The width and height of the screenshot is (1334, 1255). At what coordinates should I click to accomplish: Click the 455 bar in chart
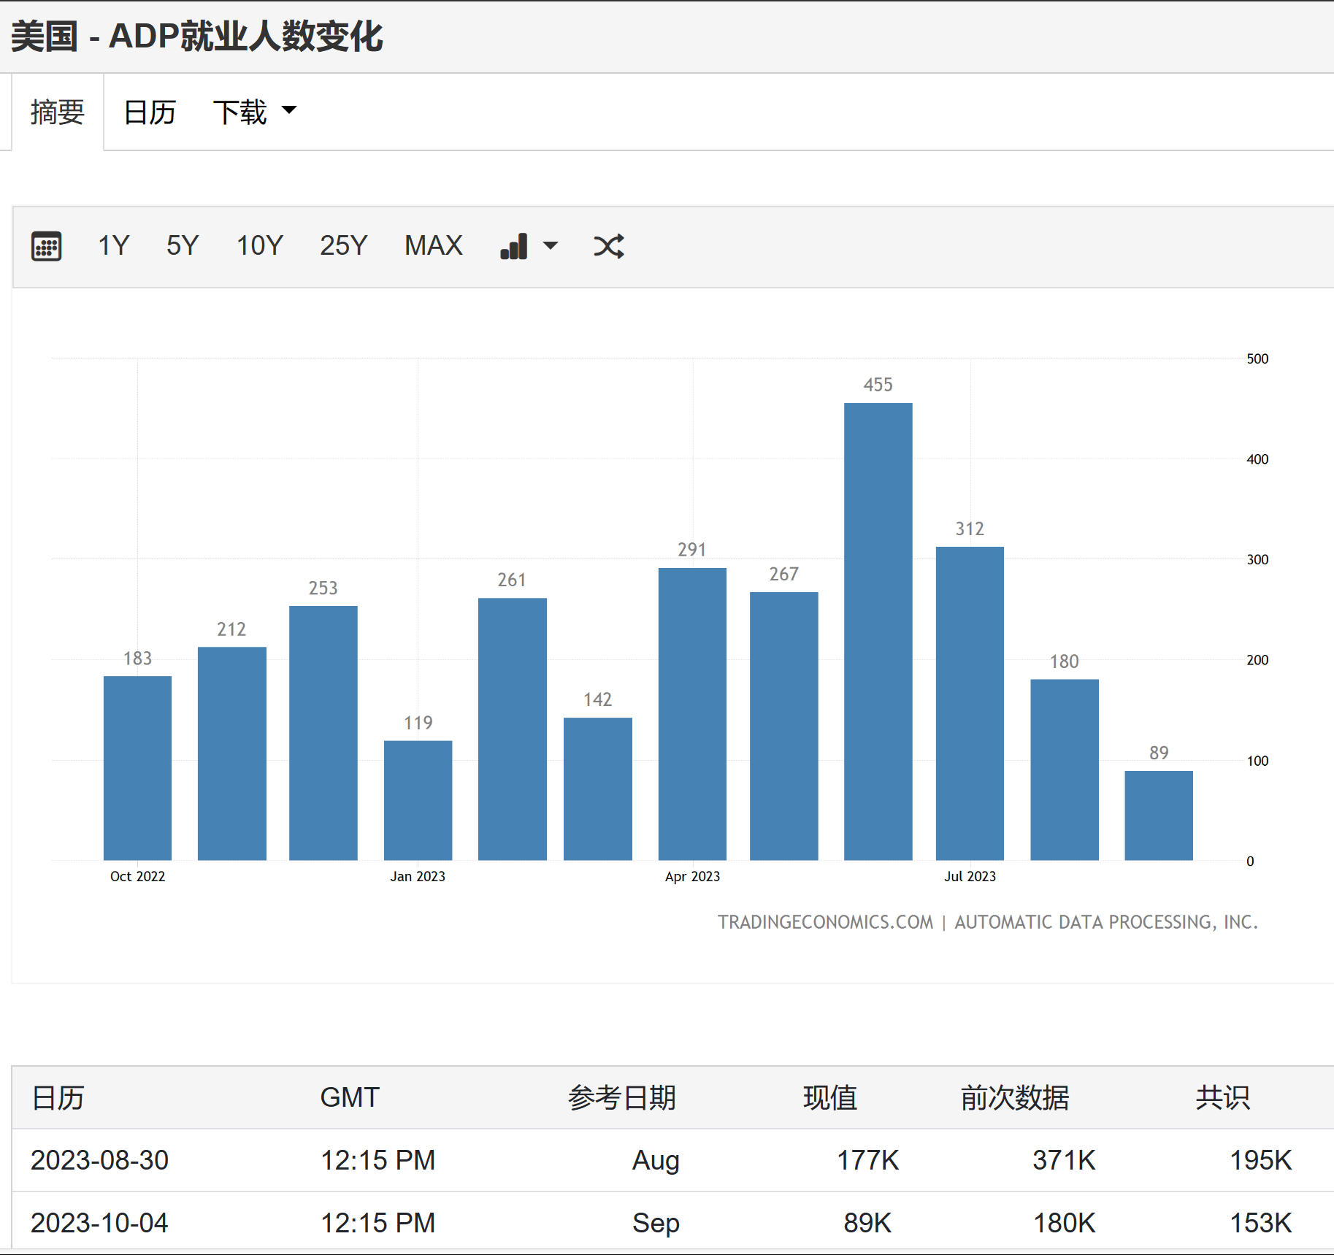(878, 632)
